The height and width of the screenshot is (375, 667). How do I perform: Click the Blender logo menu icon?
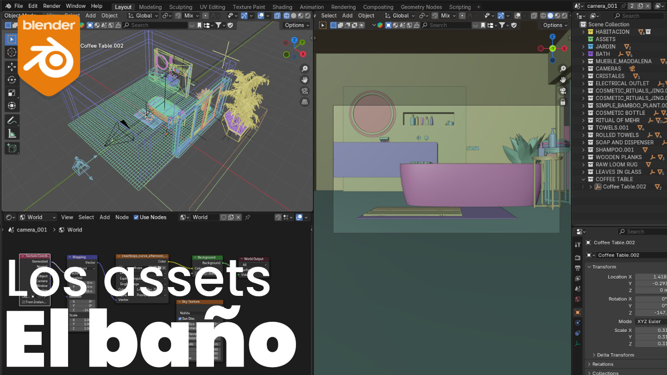8,6
